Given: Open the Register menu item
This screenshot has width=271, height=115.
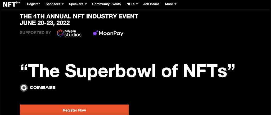Looking at the screenshot, I should click(x=33, y=4).
